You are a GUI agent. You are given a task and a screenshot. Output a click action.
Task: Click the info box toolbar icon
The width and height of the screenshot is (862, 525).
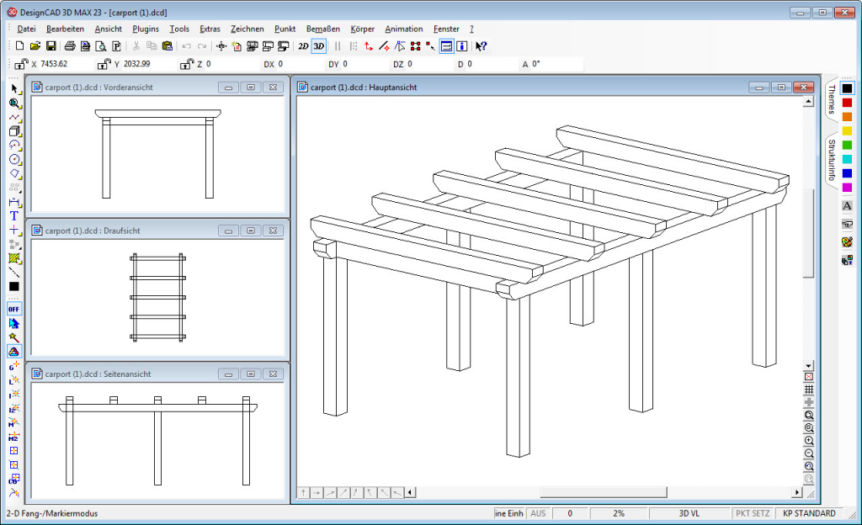click(x=462, y=45)
